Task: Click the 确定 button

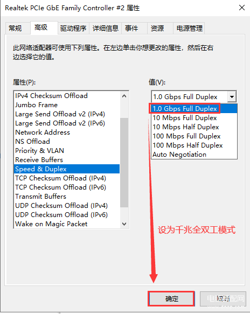Action: point(171,299)
